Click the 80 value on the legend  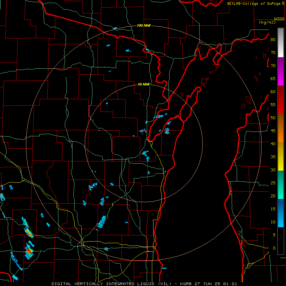tap(273, 40)
